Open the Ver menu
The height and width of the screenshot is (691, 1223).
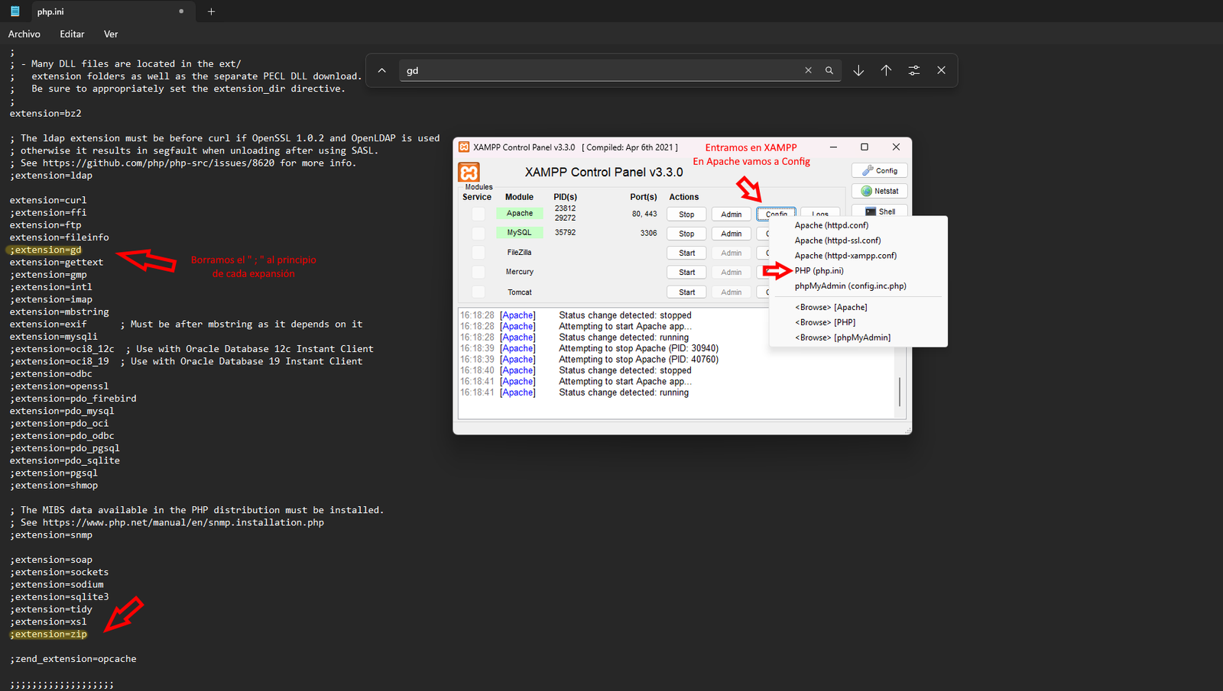111,34
